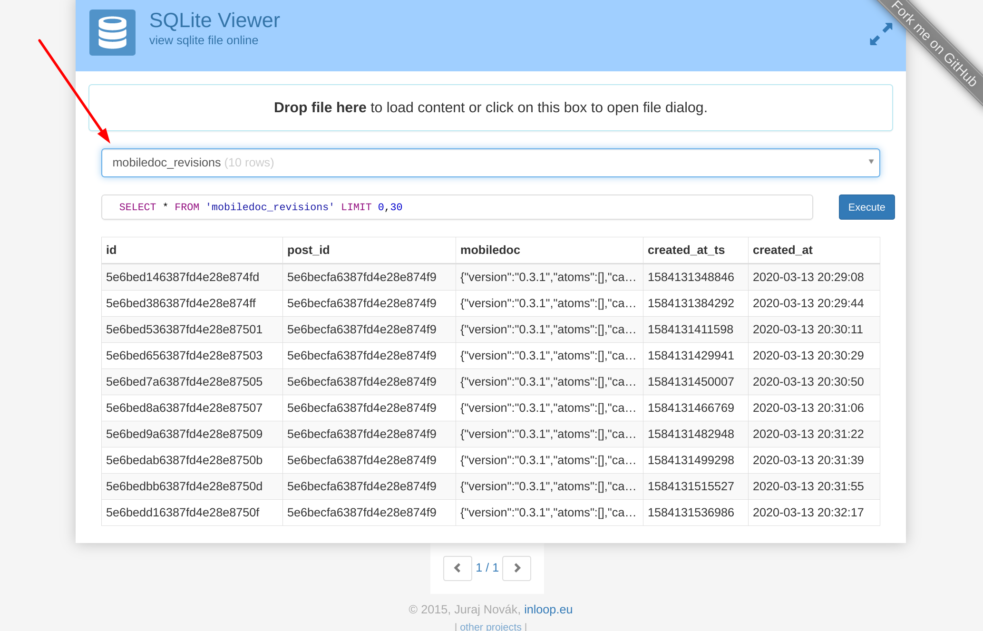Go to the next page arrow

tap(517, 568)
